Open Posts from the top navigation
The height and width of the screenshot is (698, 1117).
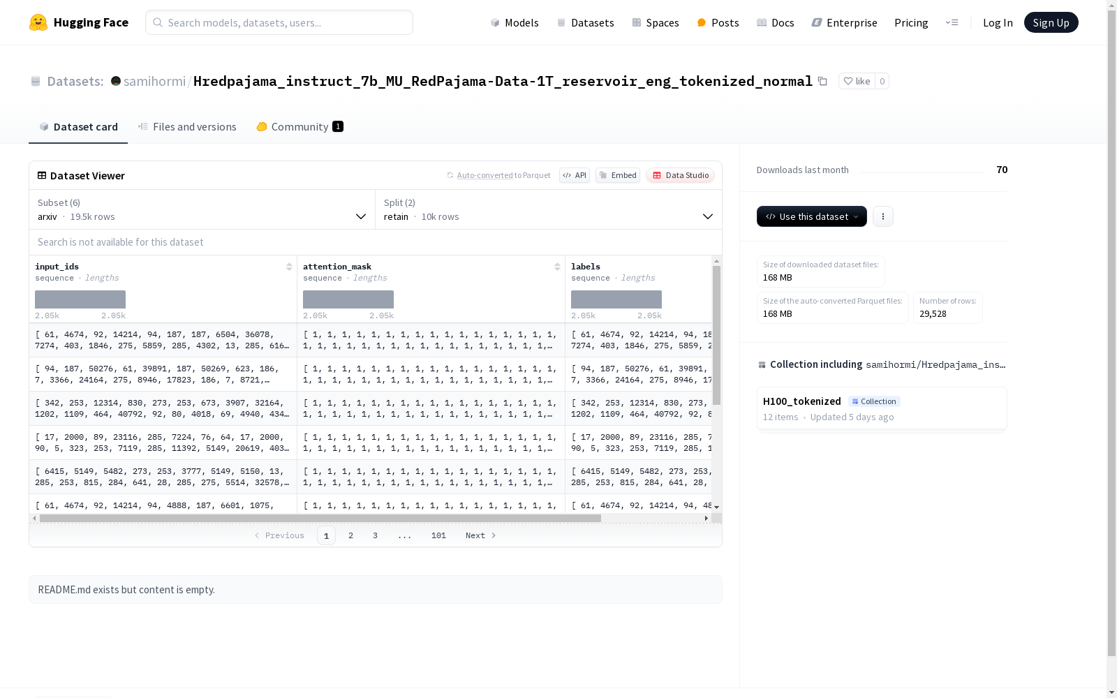tap(718, 22)
